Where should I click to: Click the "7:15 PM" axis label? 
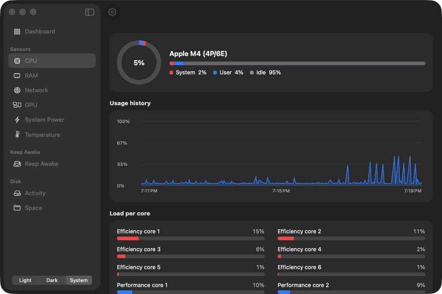click(x=281, y=191)
